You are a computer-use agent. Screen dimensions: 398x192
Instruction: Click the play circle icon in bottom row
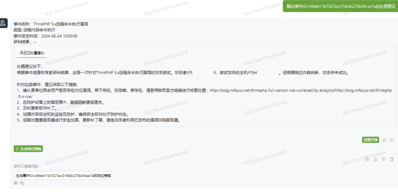point(367,159)
